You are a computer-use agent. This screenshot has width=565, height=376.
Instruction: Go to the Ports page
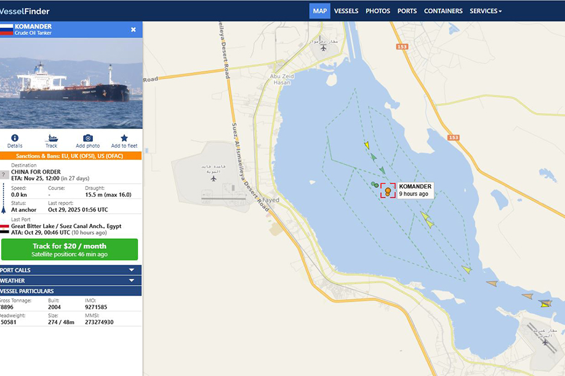coord(407,11)
